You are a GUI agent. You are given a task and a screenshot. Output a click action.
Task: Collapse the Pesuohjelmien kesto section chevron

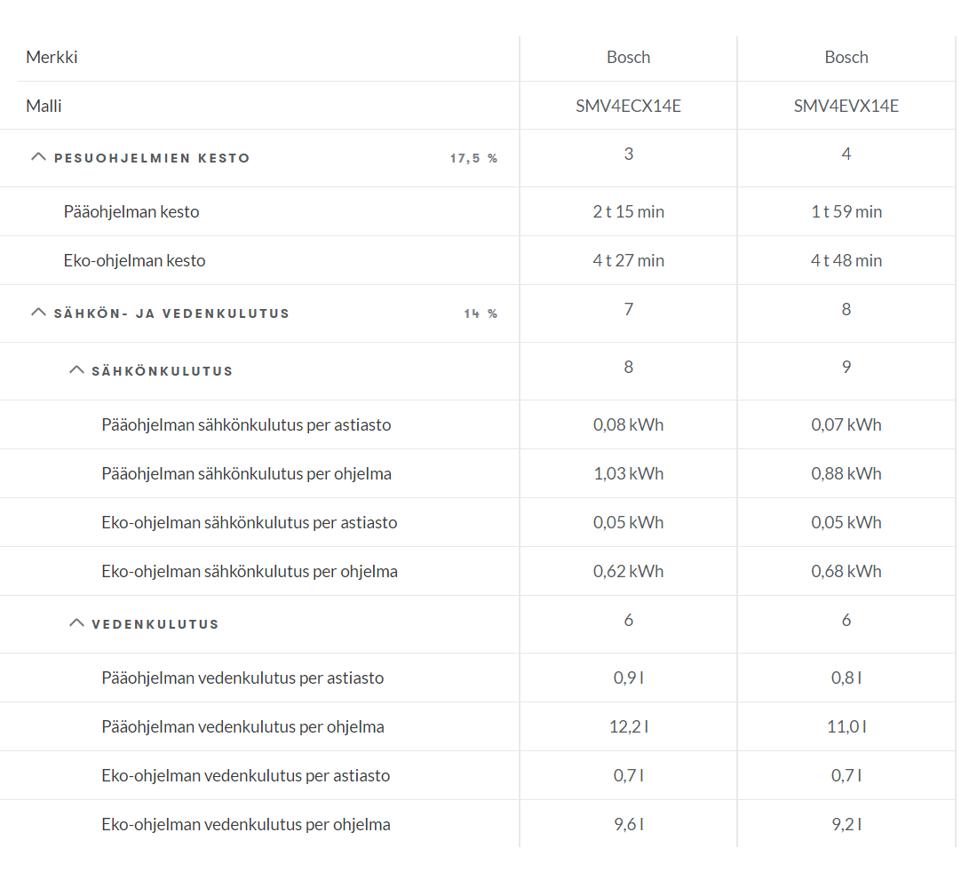tap(38, 156)
